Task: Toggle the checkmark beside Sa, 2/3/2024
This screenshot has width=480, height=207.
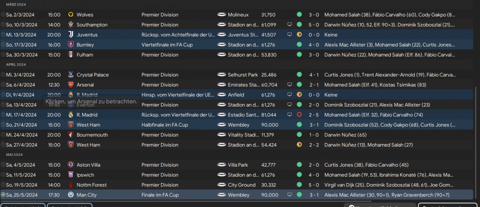Action: point(3,15)
